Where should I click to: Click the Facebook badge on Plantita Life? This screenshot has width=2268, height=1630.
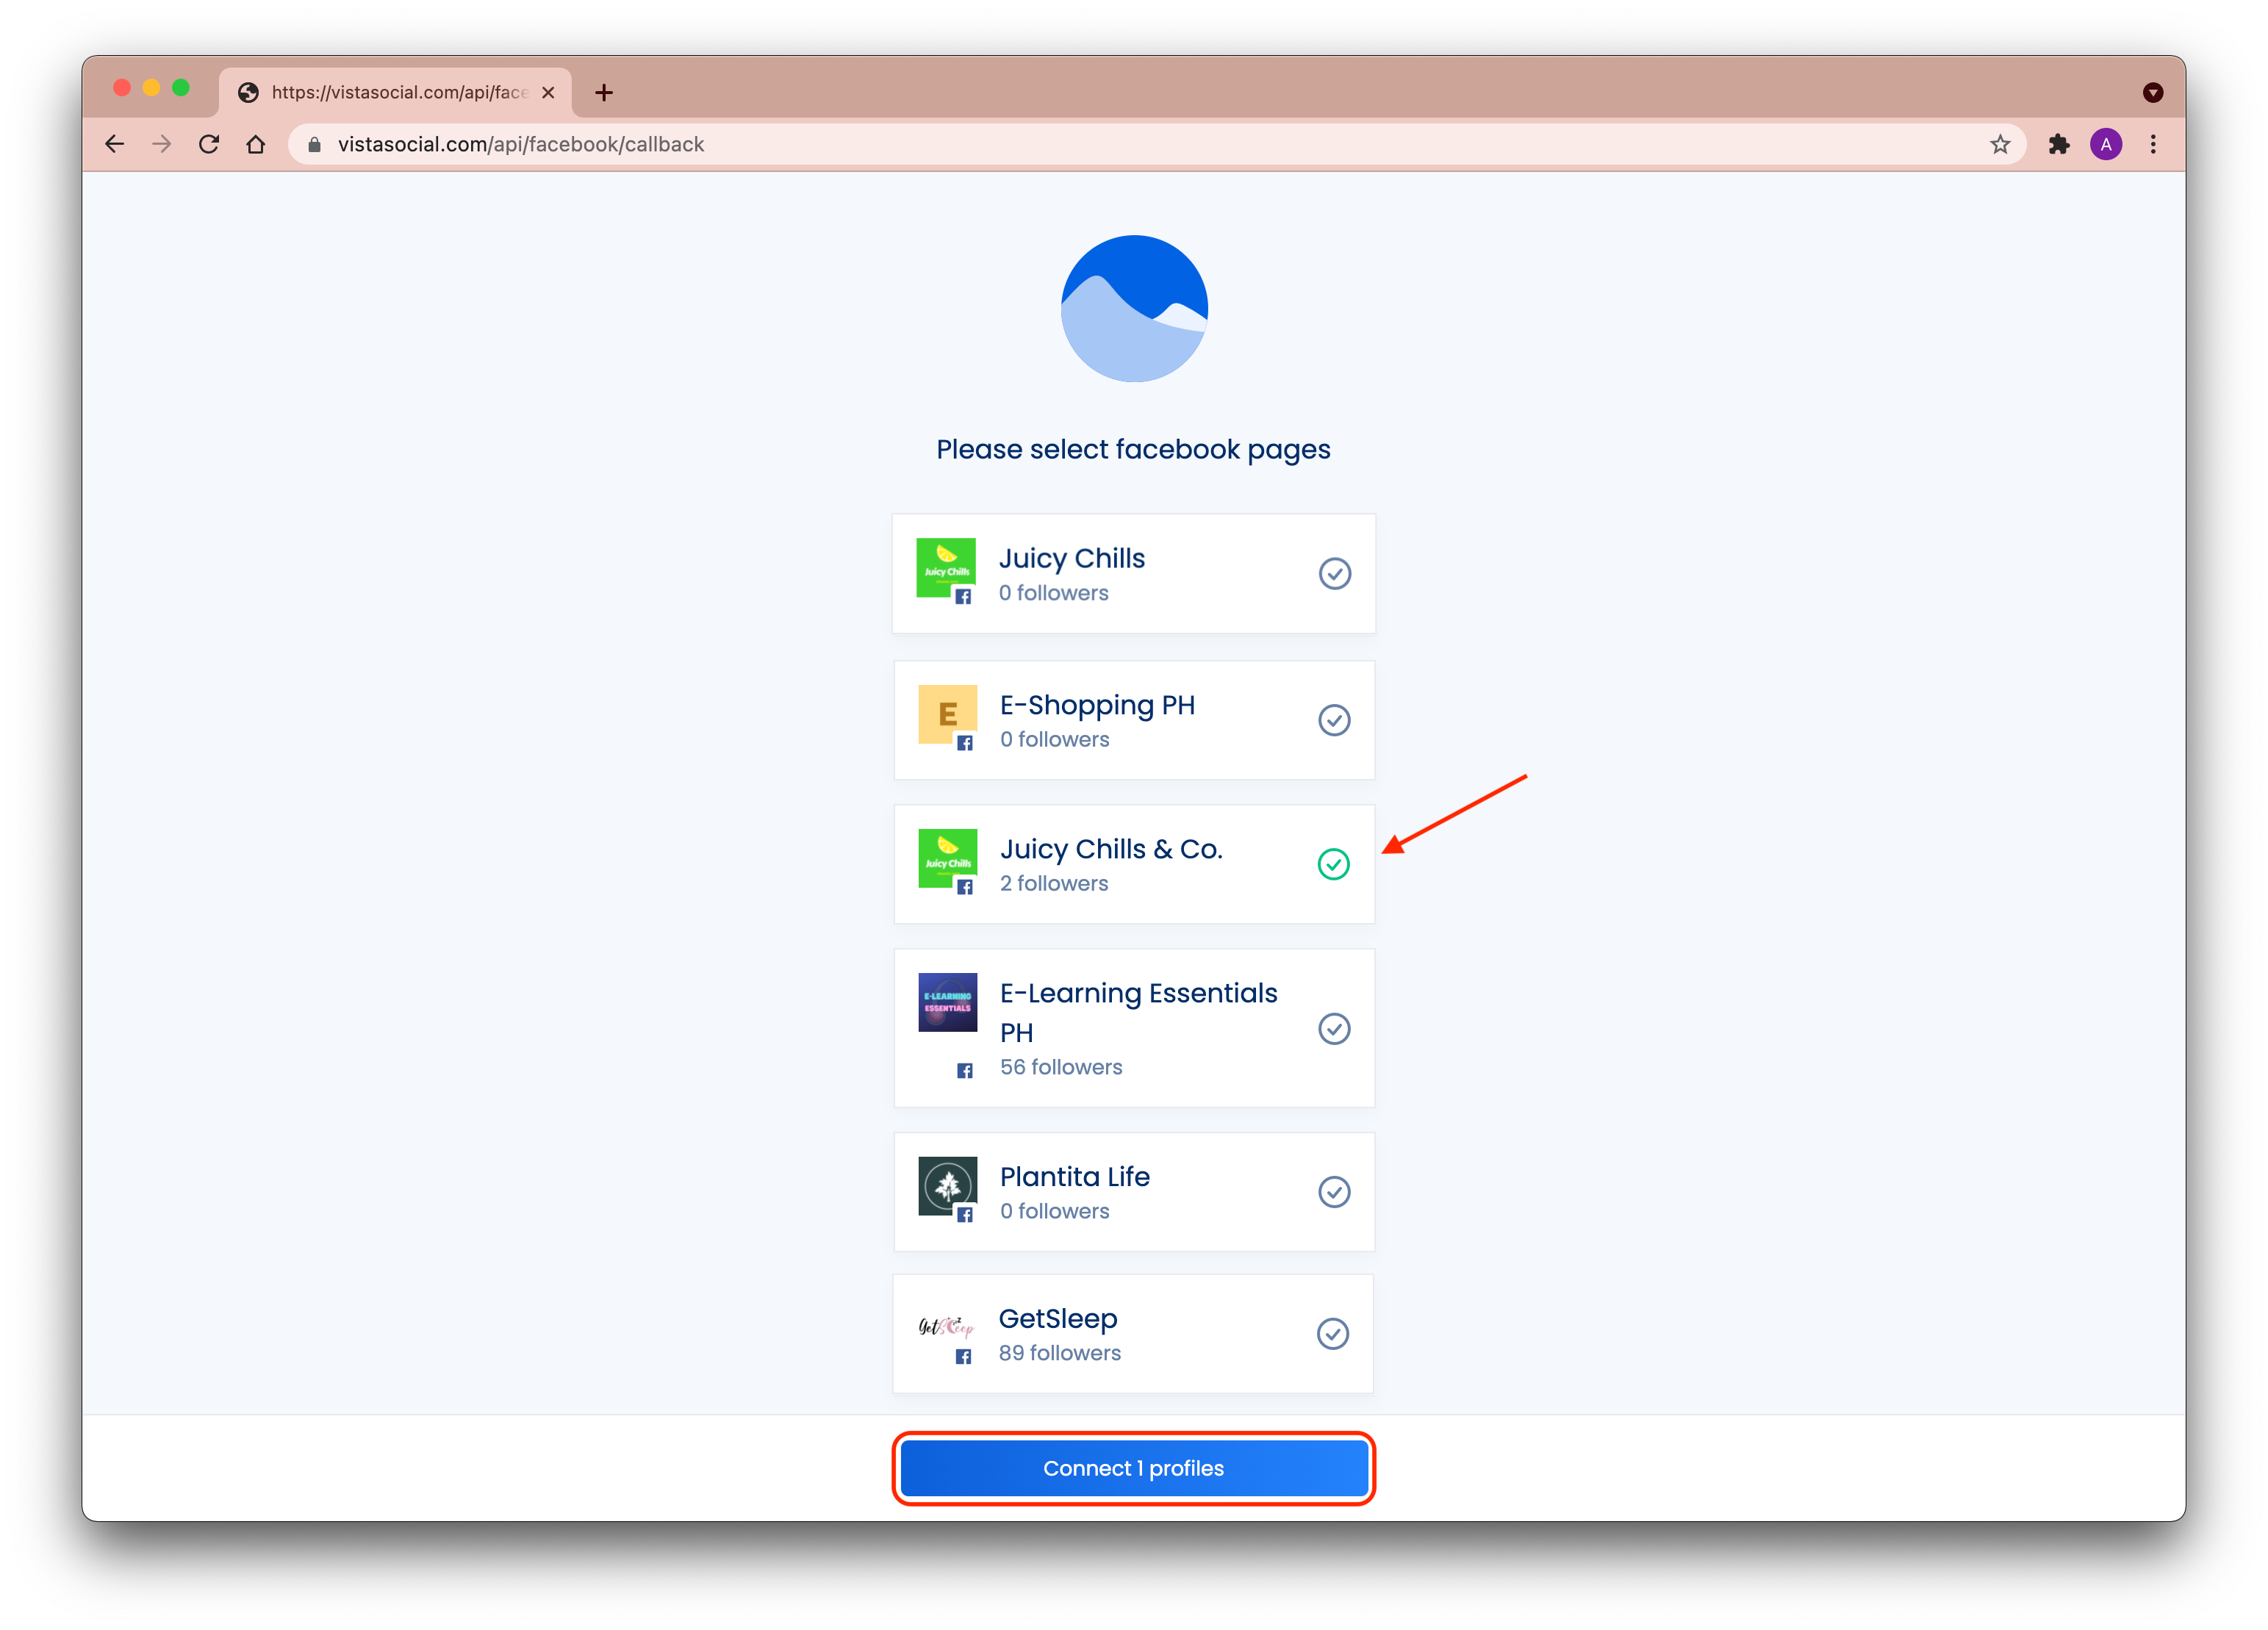[964, 1215]
